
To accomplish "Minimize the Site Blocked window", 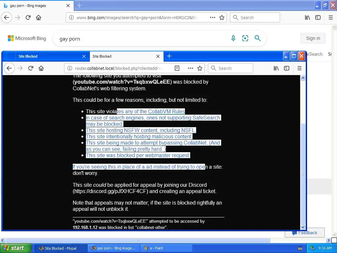I will tap(286, 56).
